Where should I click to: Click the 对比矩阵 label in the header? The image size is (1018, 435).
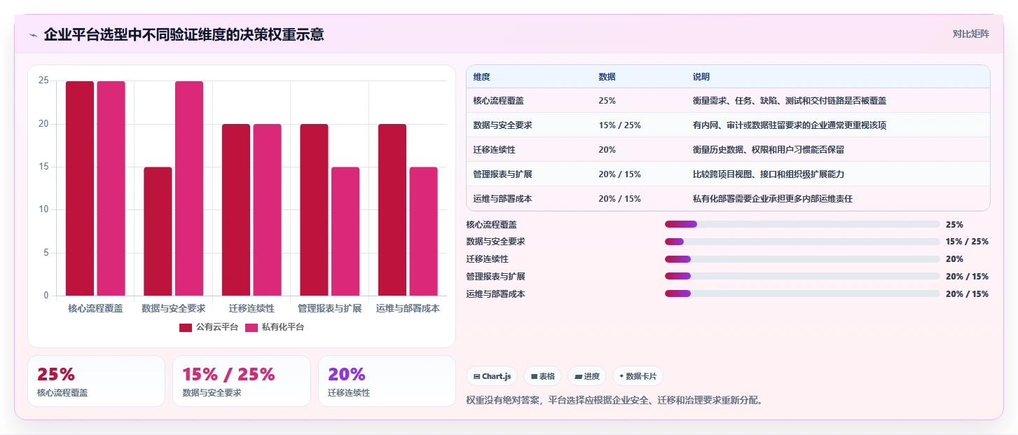point(970,34)
